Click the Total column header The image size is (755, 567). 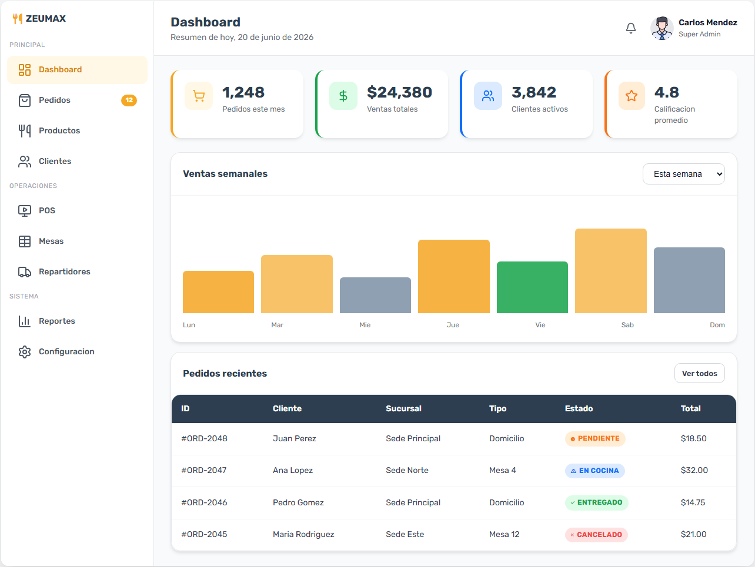(691, 409)
